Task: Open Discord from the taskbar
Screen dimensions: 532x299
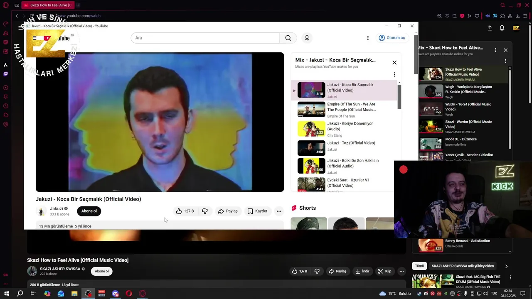Action: [x=116, y=293]
